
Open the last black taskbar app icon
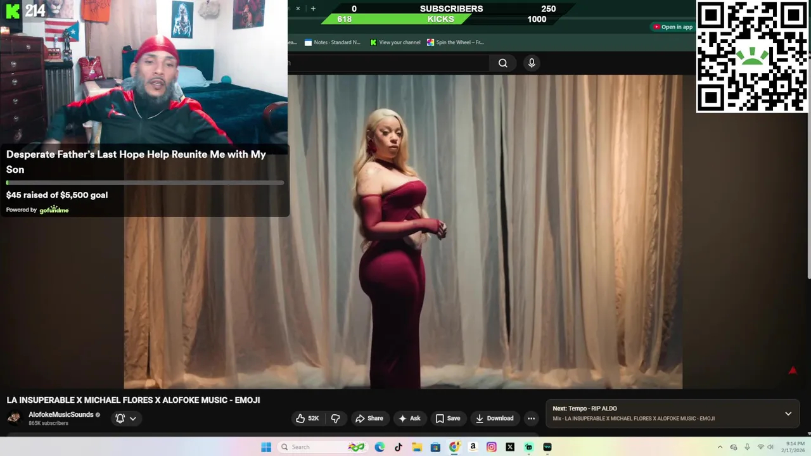point(547,447)
